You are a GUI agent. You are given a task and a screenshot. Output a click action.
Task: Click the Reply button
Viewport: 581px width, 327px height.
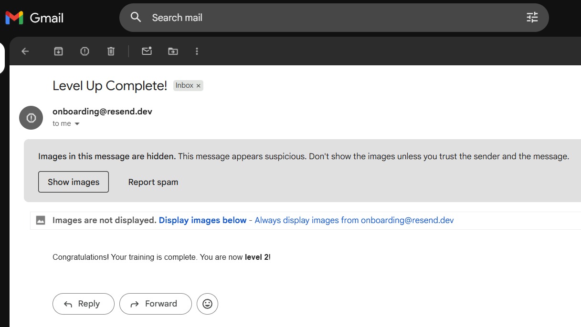83,304
